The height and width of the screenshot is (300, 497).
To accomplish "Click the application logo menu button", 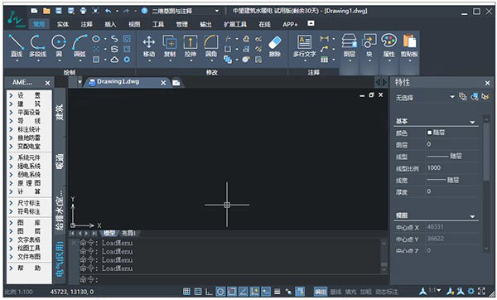I will (17, 20).
